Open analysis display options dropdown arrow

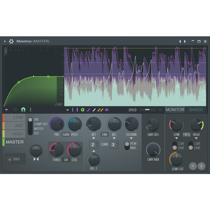tap(67, 110)
